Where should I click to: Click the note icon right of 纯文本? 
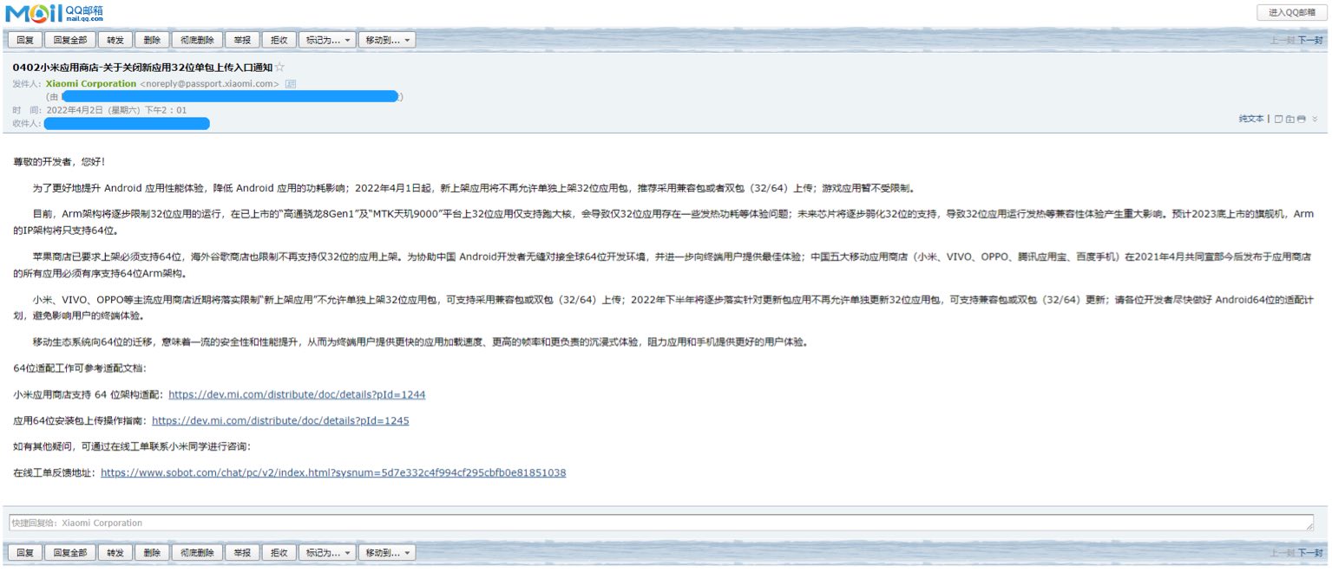click(x=1278, y=119)
